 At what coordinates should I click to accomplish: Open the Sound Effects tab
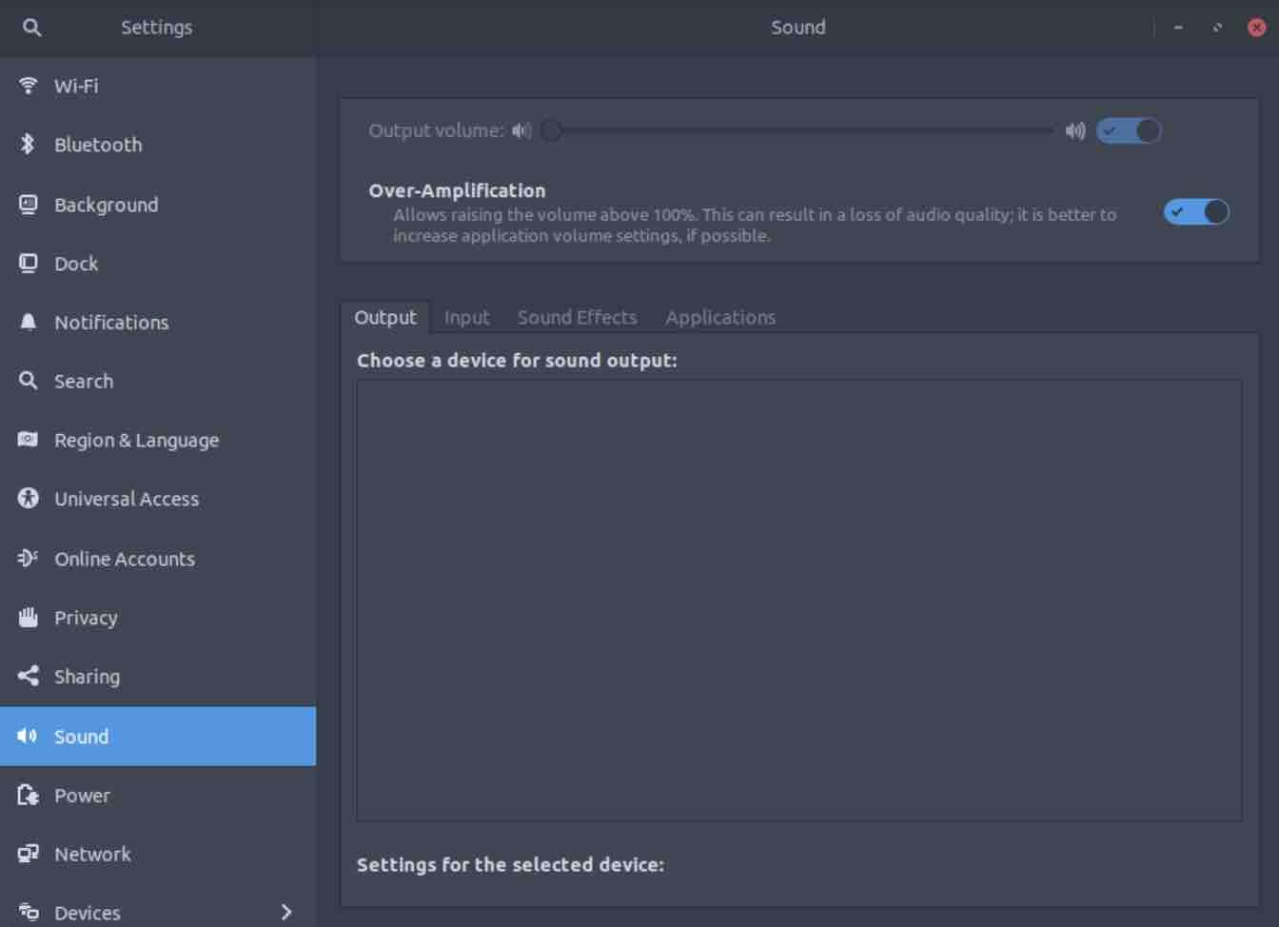coord(577,317)
